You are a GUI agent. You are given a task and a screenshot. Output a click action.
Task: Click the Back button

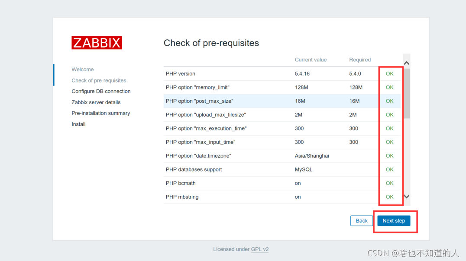pos(361,221)
